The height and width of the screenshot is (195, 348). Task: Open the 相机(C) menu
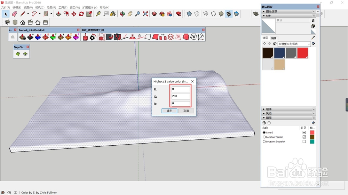click(40, 8)
